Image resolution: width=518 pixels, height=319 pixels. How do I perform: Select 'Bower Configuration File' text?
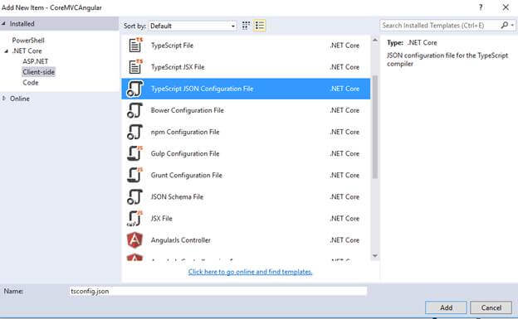tap(188, 110)
